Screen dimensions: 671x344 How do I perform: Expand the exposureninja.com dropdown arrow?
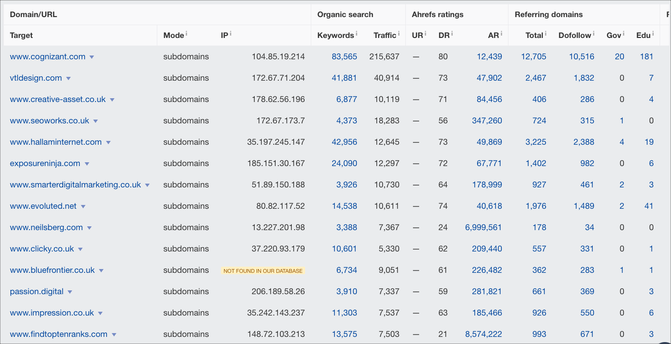(x=87, y=164)
